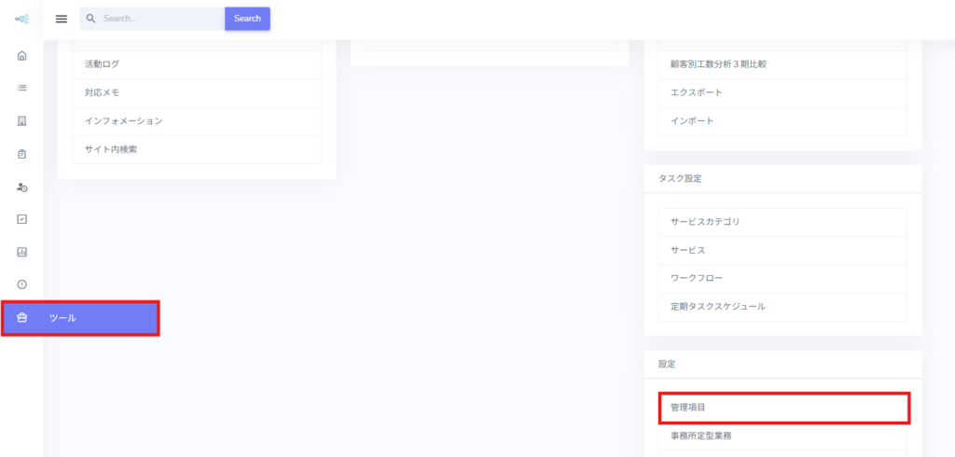
Task: Select the user-clock icon in the sidebar
Action: pyautogui.click(x=22, y=187)
